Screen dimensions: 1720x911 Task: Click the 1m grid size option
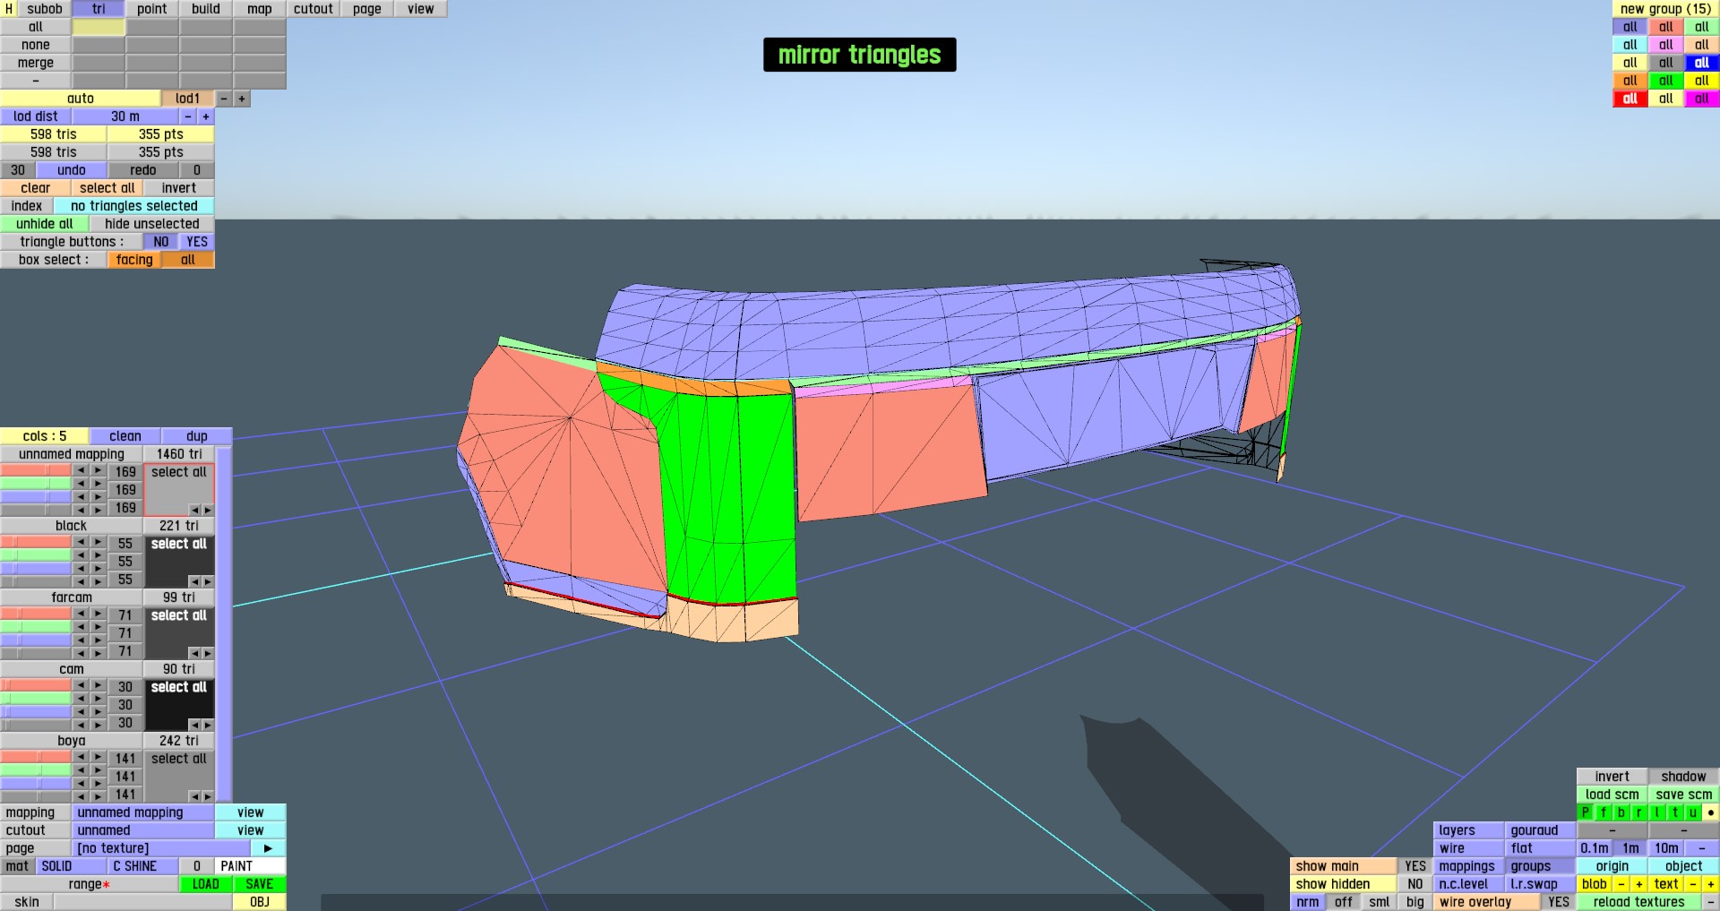(x=1630, y=848)
